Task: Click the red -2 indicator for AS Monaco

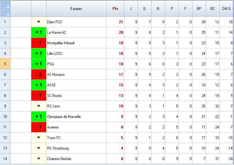Action: [39, 75]
